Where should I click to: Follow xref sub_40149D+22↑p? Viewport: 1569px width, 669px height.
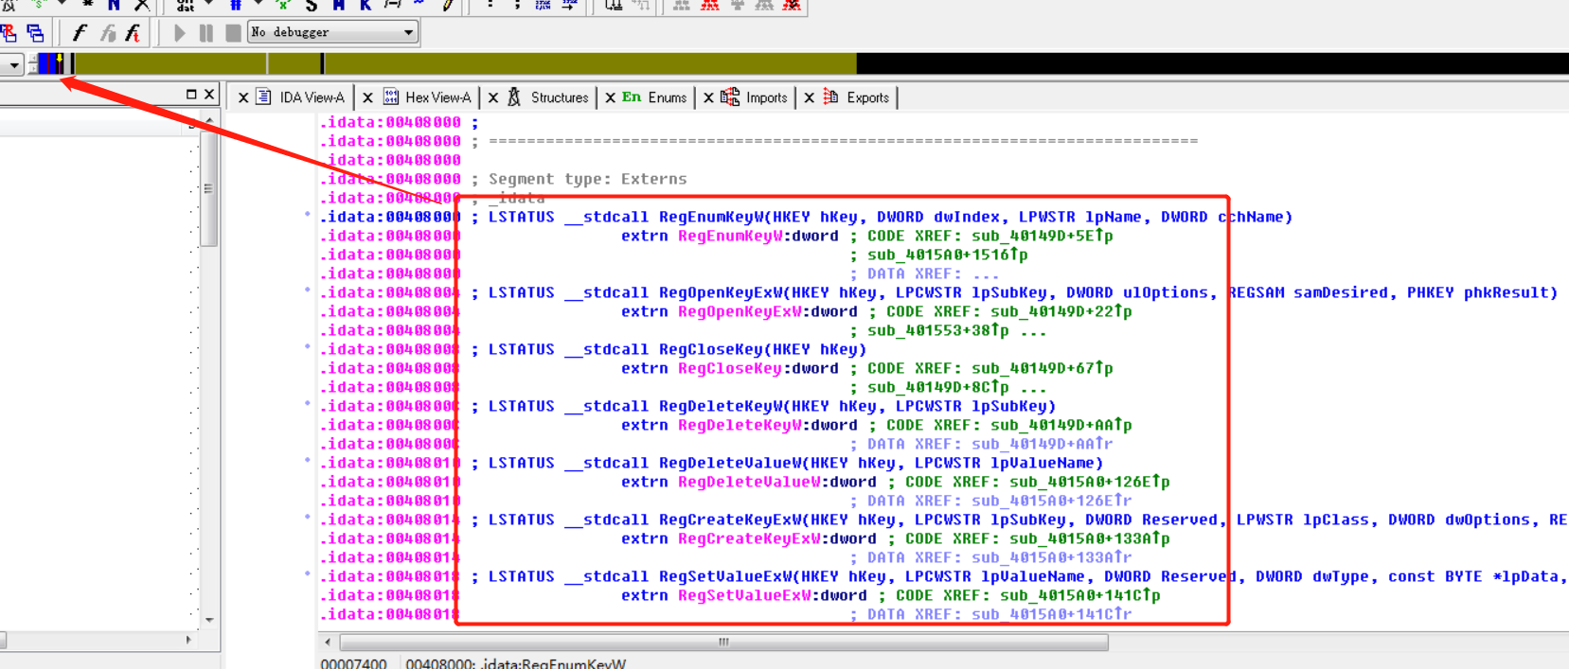pyautogui.click(x=1061, y=311)
